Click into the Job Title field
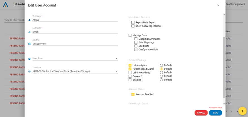Screen dimensions: 248x117 click(75, 44)
